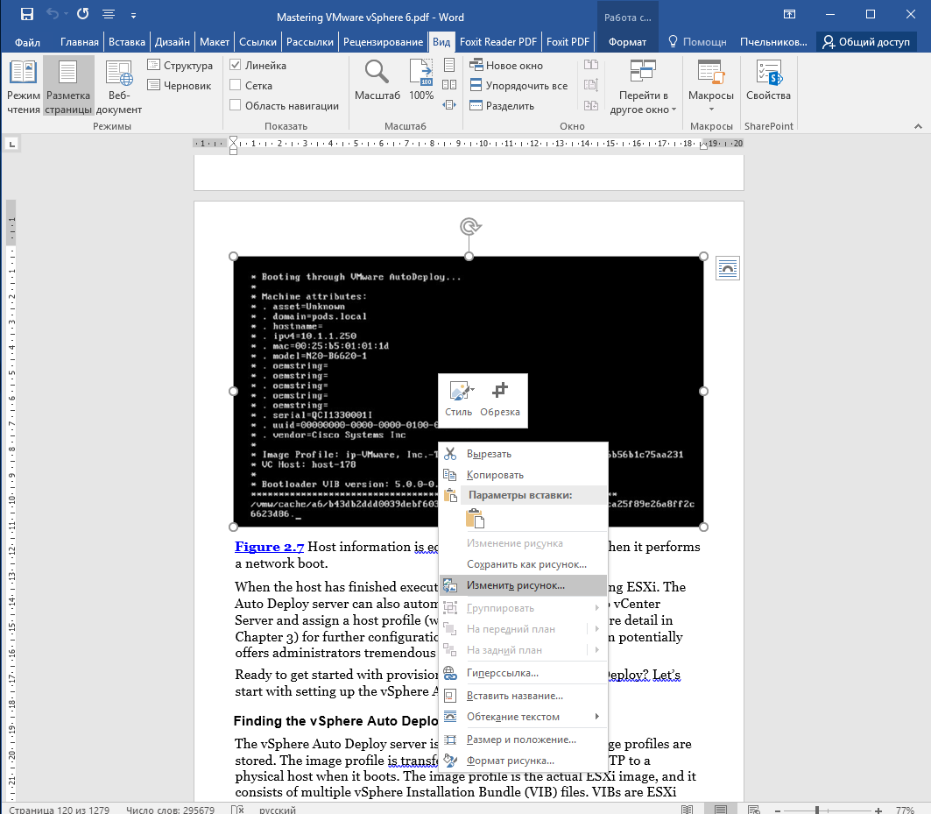This screenshot has height=814, width=931.
Task: Click the zoom out minus button
Action: [778, 810]
